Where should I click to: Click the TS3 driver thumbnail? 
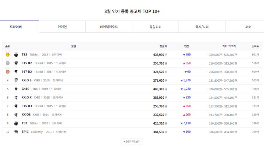16,123
